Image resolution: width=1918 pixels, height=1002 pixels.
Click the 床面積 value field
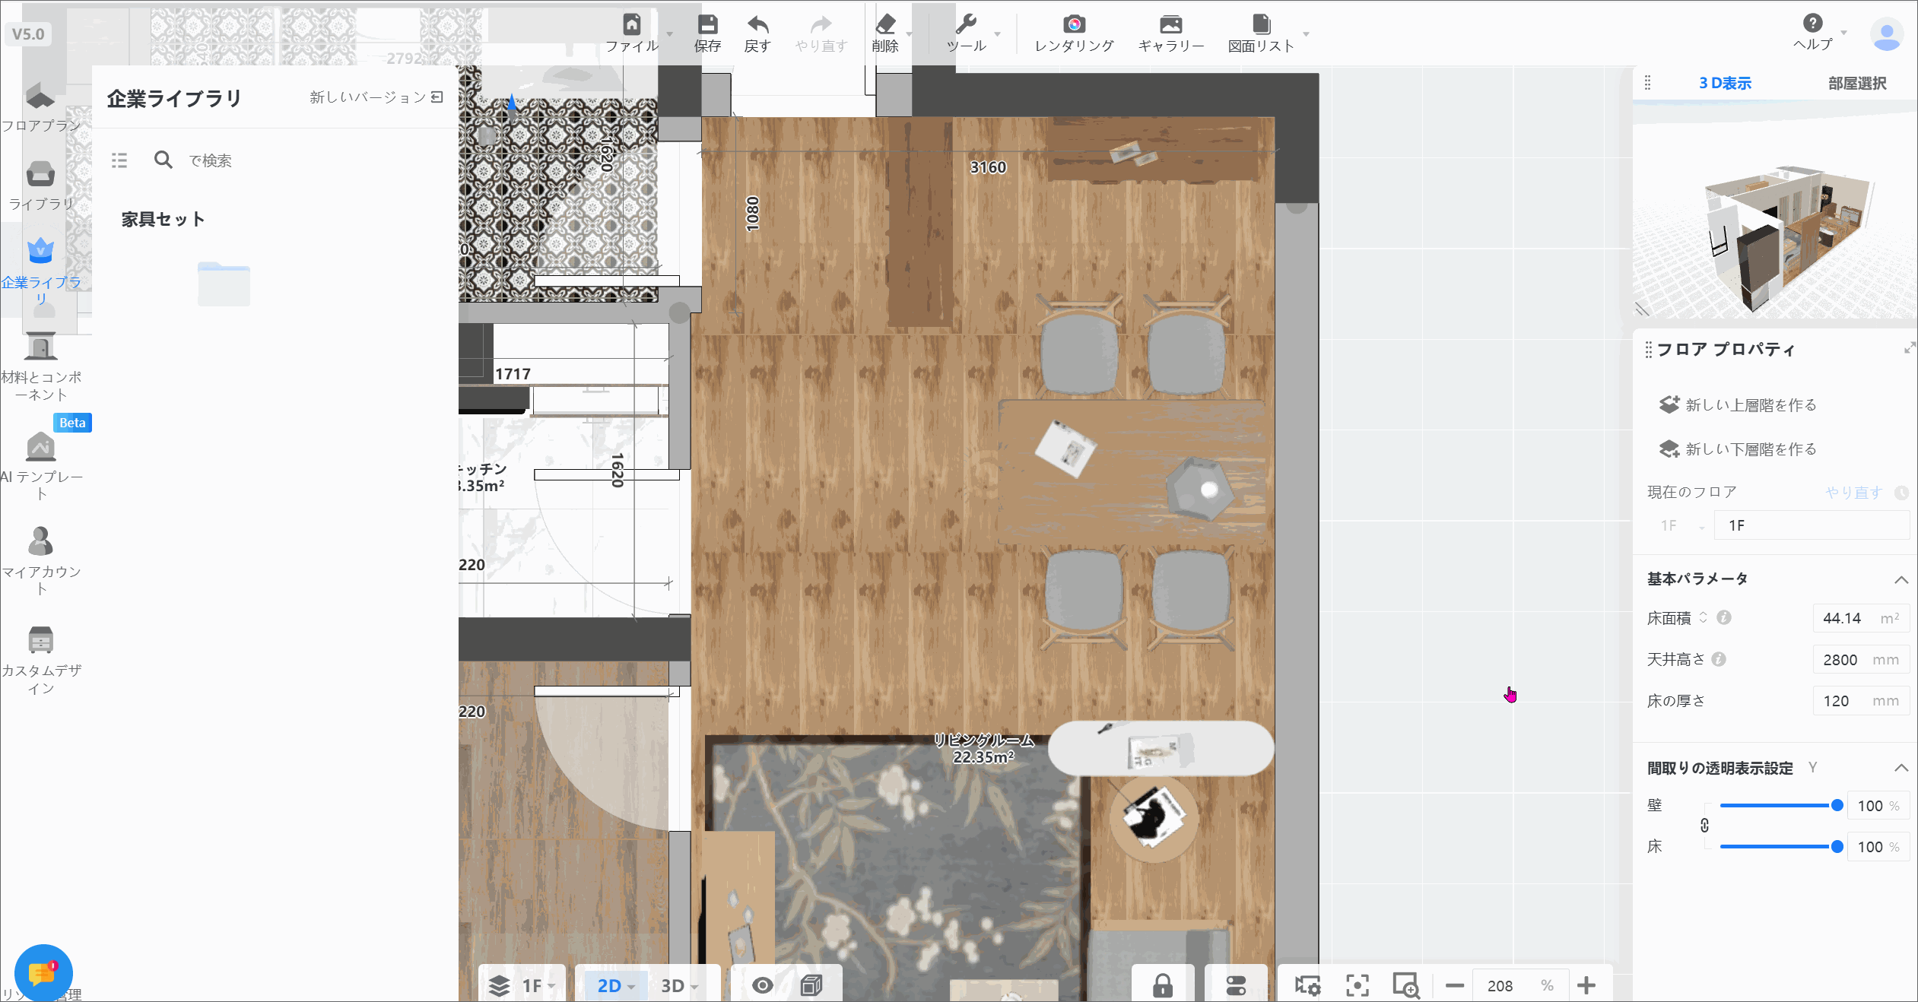(x=1861, y=618)
